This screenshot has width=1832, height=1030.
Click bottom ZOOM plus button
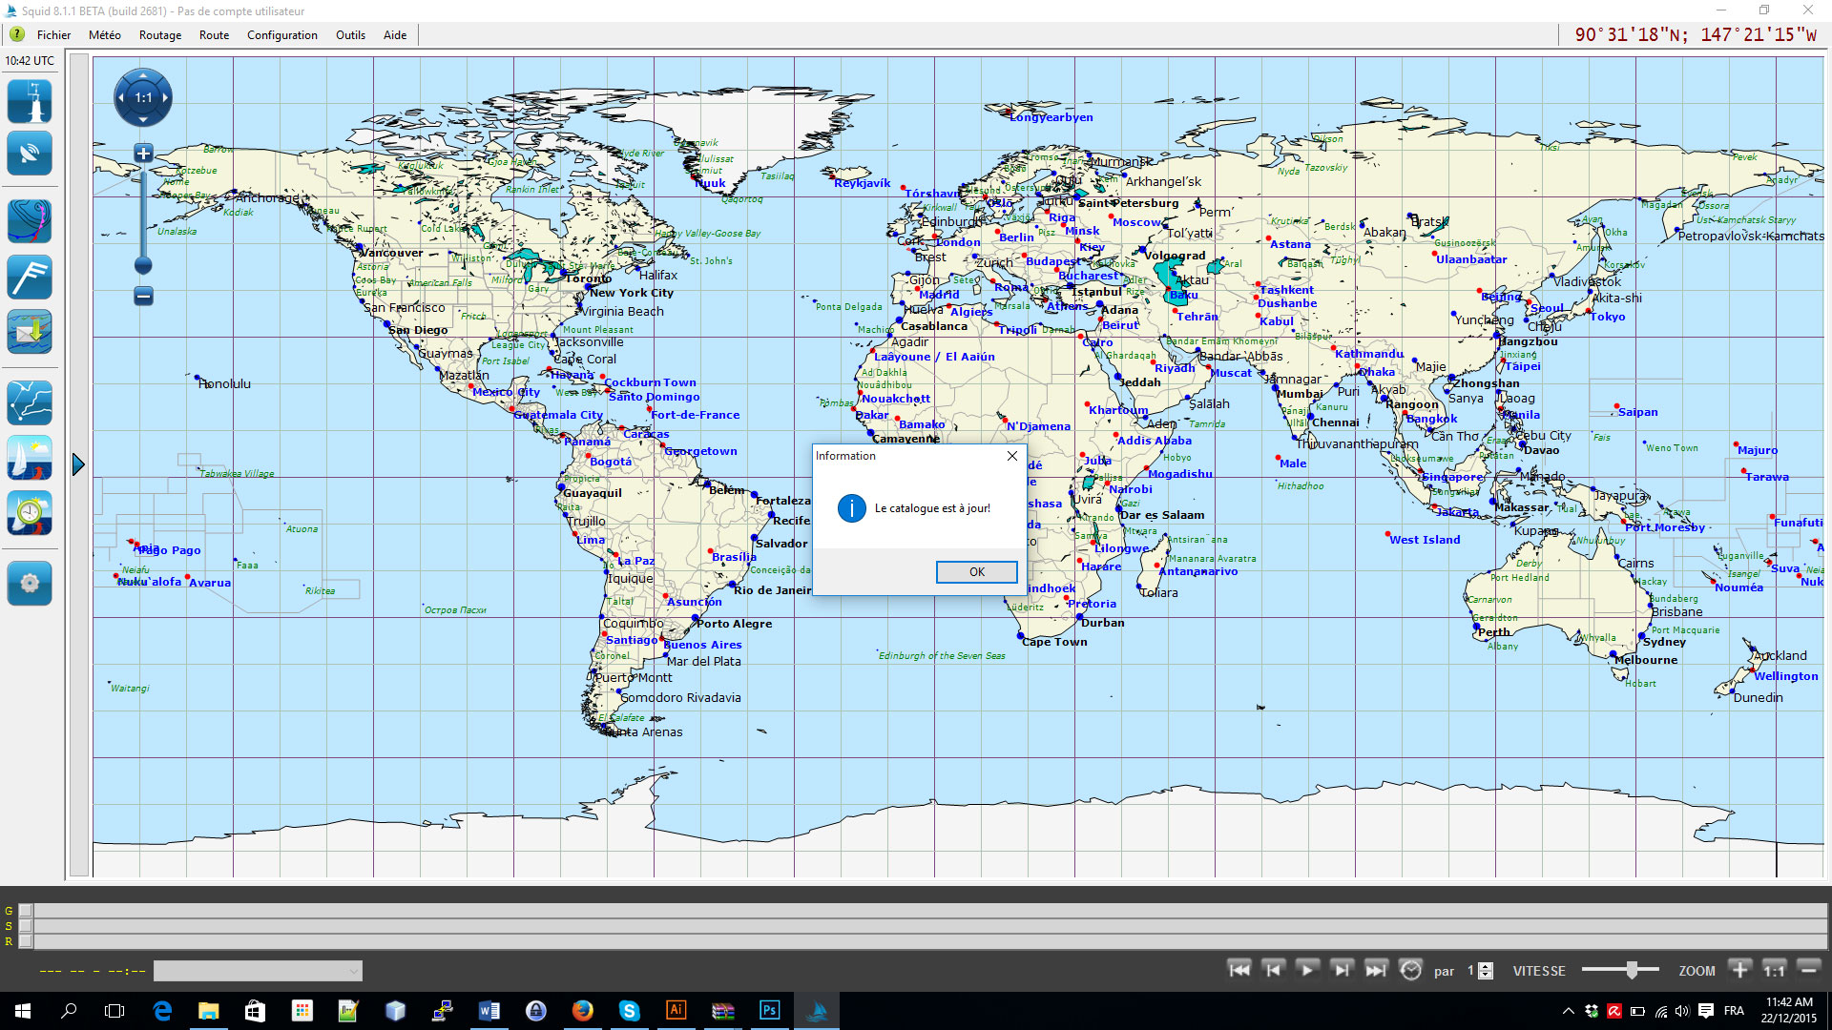coord(1739,970)
